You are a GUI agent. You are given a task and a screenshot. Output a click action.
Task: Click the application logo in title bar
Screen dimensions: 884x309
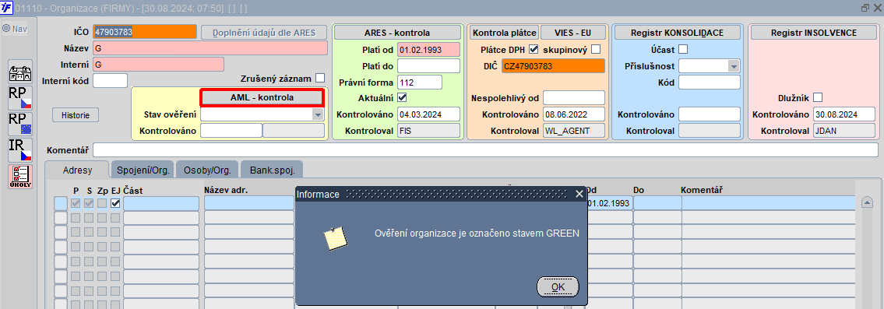tap(6, 9)
